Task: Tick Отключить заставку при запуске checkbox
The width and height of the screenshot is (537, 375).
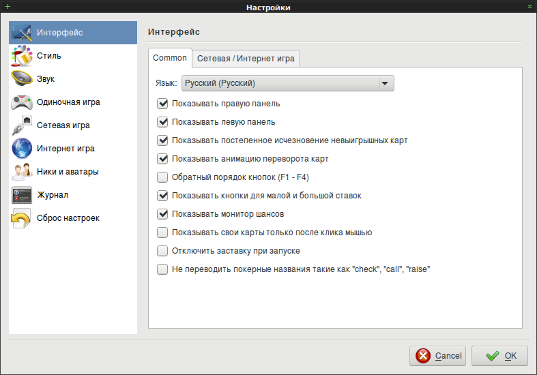Action: click(162, 250)
